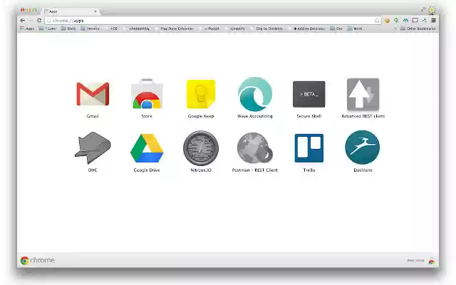Expand the Work bookmarks folder
The image size is (456, 285).
point(355,28)
